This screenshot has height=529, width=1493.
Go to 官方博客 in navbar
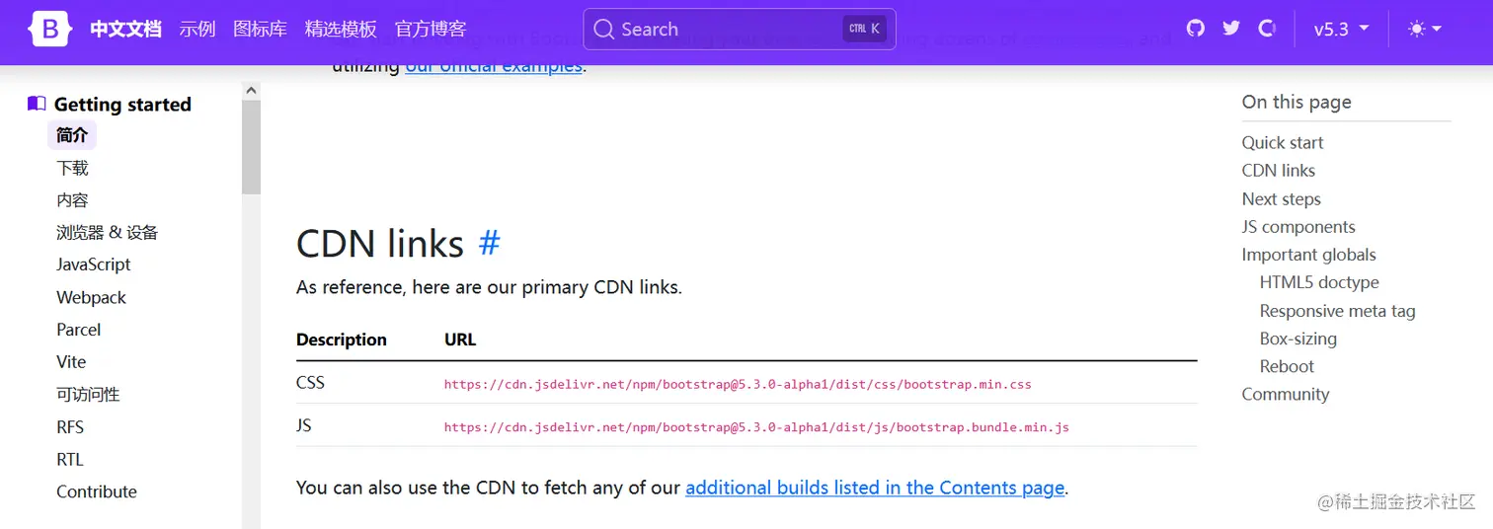coord(431,29)
